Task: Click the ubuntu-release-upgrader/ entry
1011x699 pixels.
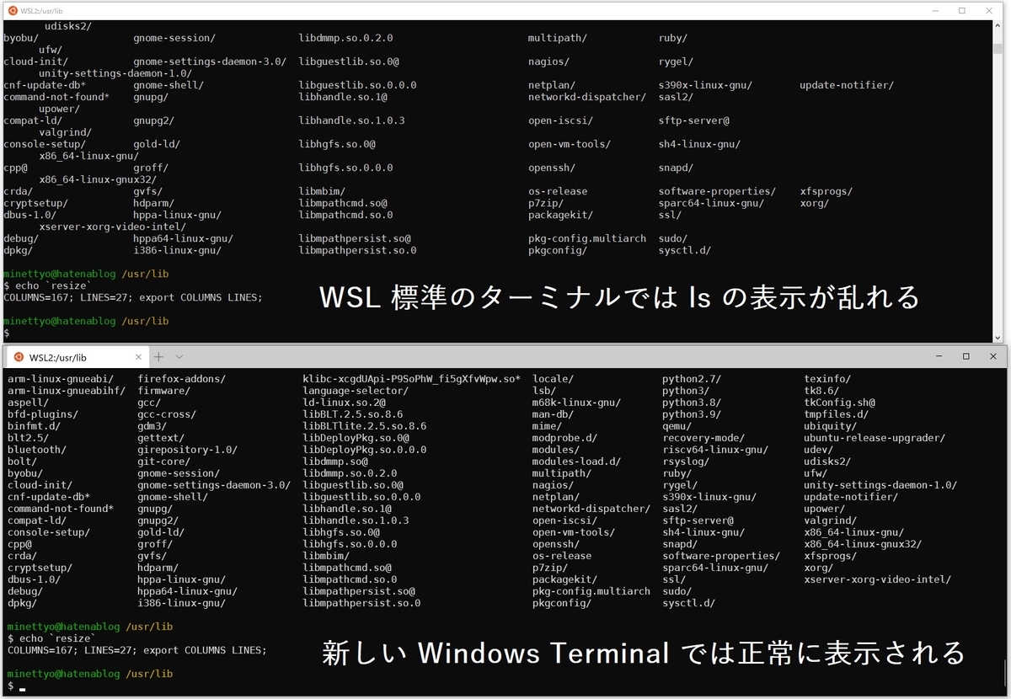Action: coord(875,438)
